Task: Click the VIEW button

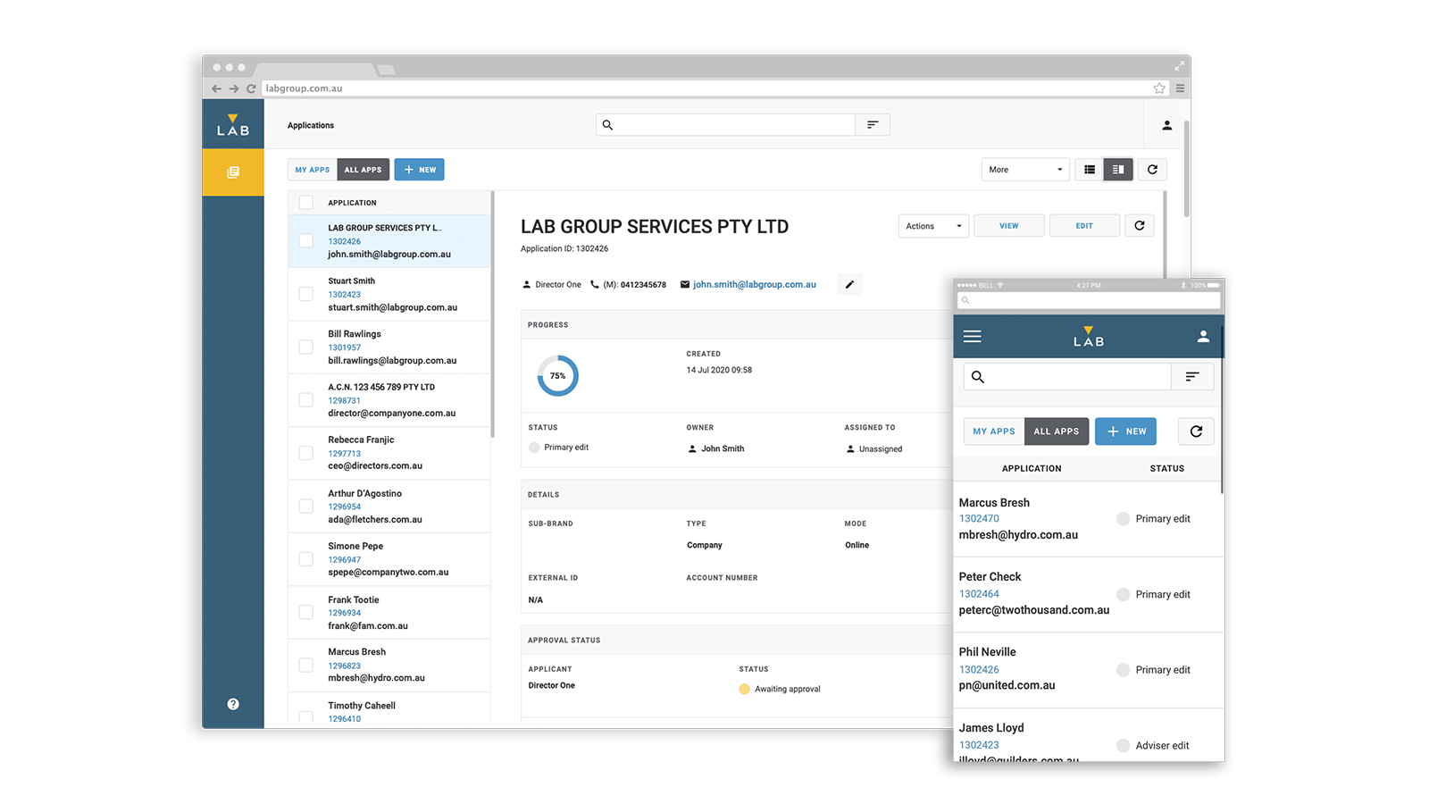Action: [1009, 226]
